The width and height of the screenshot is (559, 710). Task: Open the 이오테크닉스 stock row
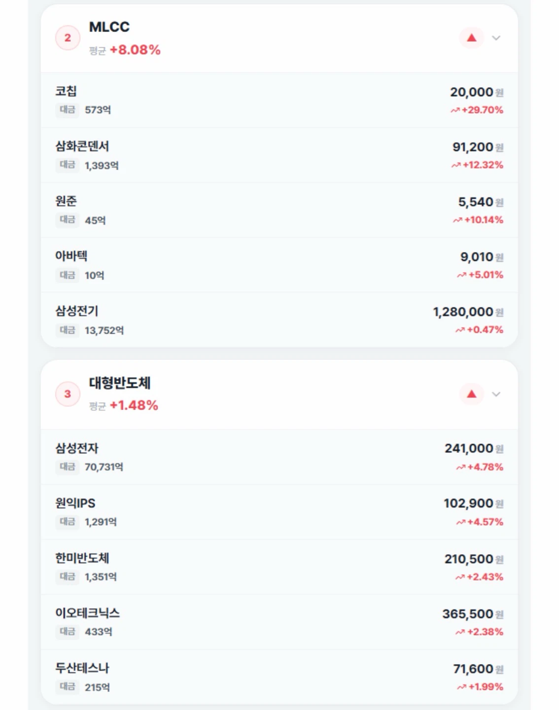pyautogui.click(x=279, y=622)
